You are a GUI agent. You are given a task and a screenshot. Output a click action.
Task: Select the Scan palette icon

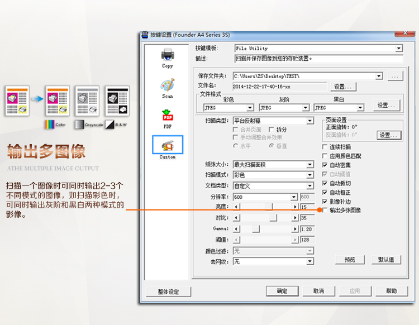click(x=168, y=87)
